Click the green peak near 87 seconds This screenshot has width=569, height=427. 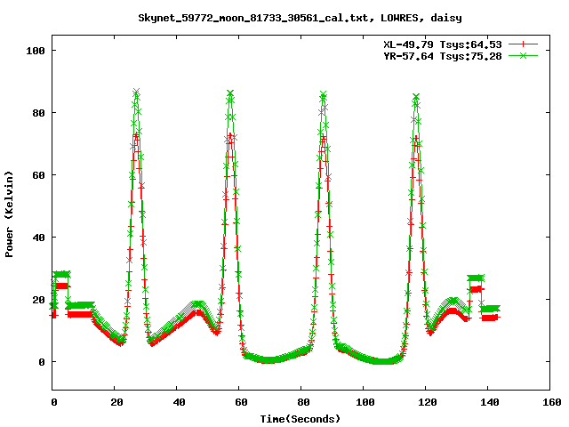pyautogui.click(x=323, y=94)
